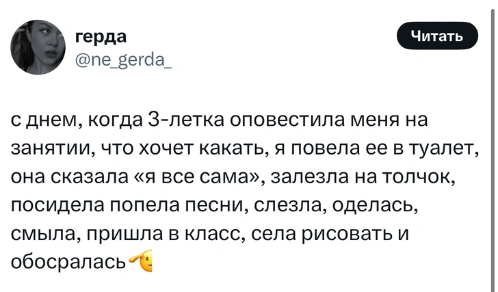Click the word «обосралась» in the tweet

click(x=69, y=262)
